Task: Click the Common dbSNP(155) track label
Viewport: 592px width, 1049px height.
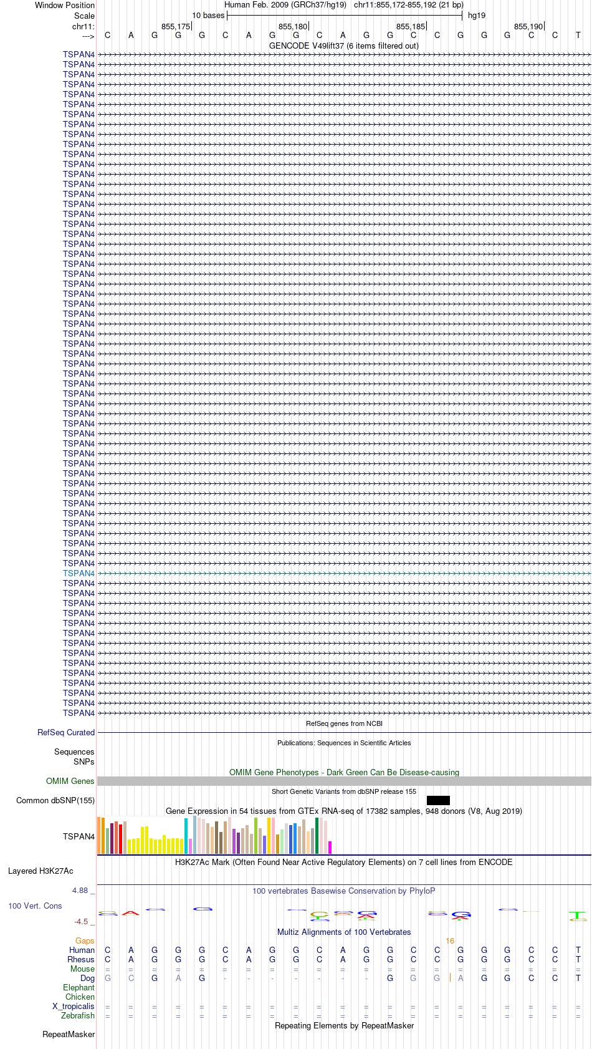Action: pos(55,800)
